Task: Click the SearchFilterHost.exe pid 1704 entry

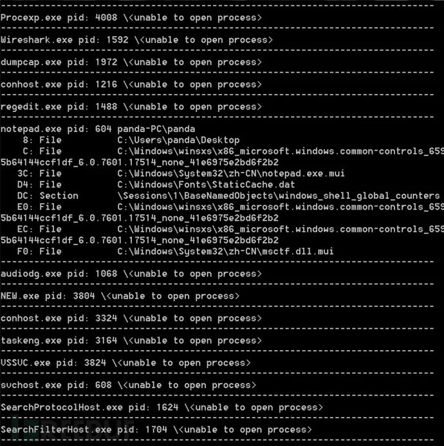Action: pyautogui.click(x=156, y=429)
